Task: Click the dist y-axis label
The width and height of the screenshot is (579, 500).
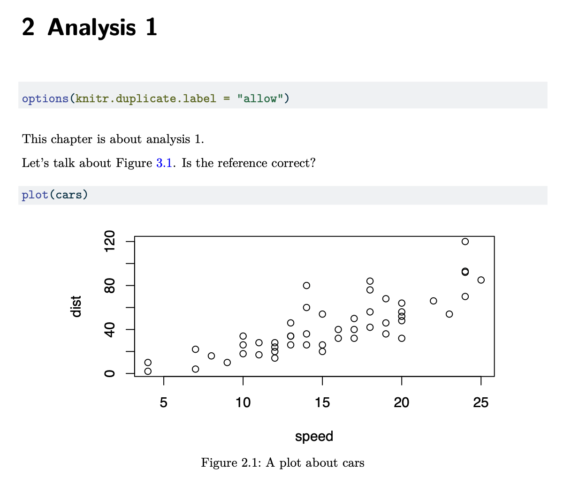Action: (76, 306)
